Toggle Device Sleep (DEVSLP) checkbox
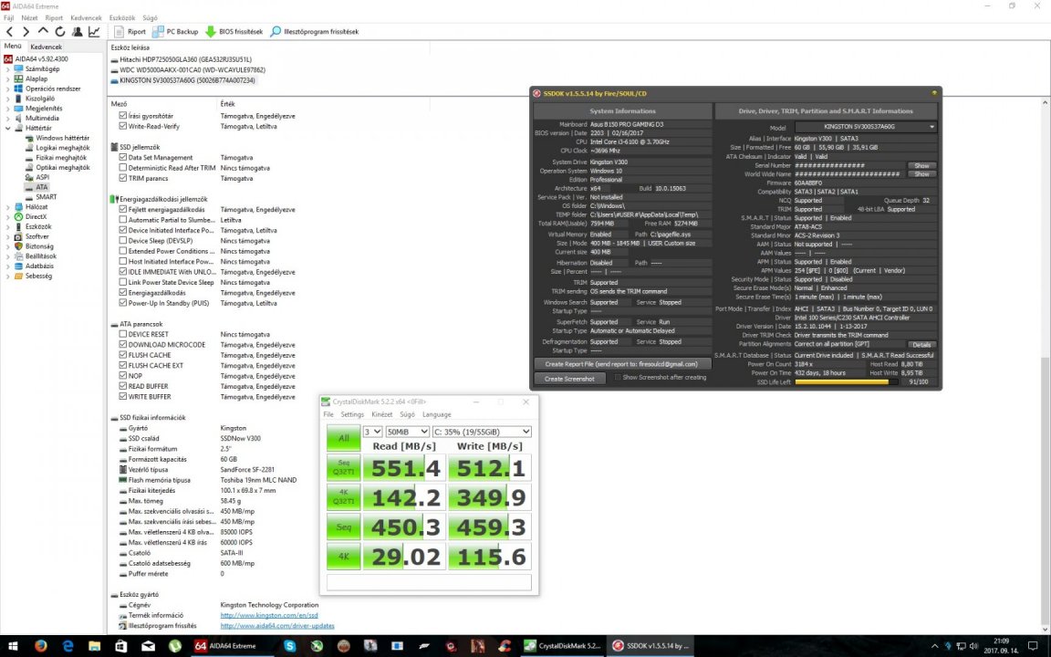The width and height of the screenshot is (1051, 657). 122,241
